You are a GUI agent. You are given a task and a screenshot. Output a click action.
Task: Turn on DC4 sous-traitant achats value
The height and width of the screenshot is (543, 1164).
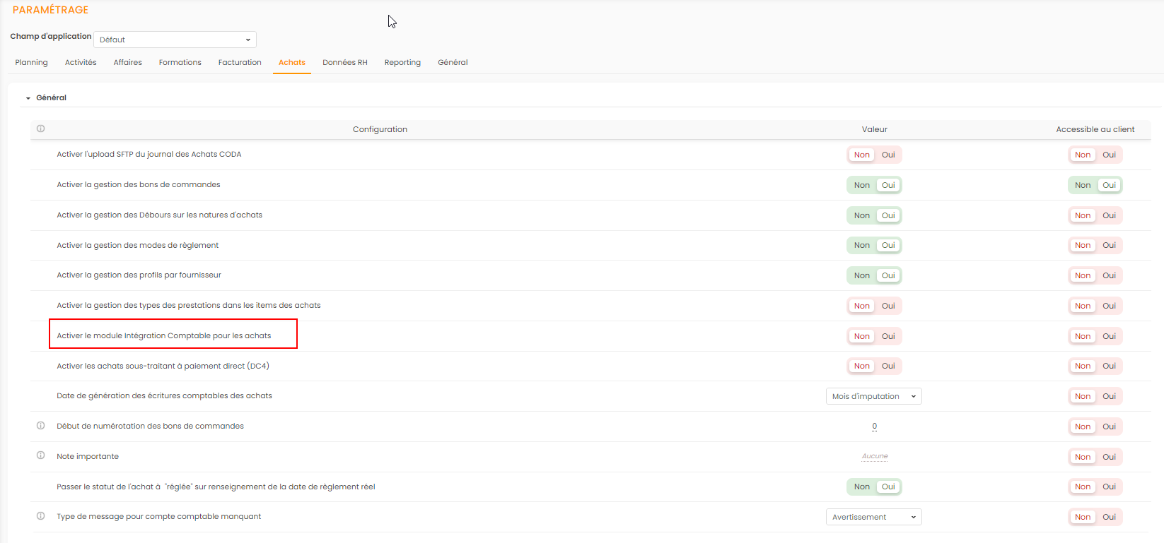tap(888, 366)
